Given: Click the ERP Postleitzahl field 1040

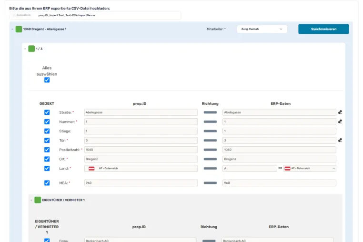Looking at the screenshot, I should 279,150.
